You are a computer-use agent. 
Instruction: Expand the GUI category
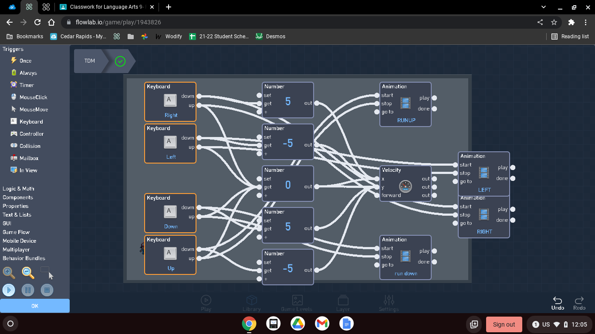(7, 224)
